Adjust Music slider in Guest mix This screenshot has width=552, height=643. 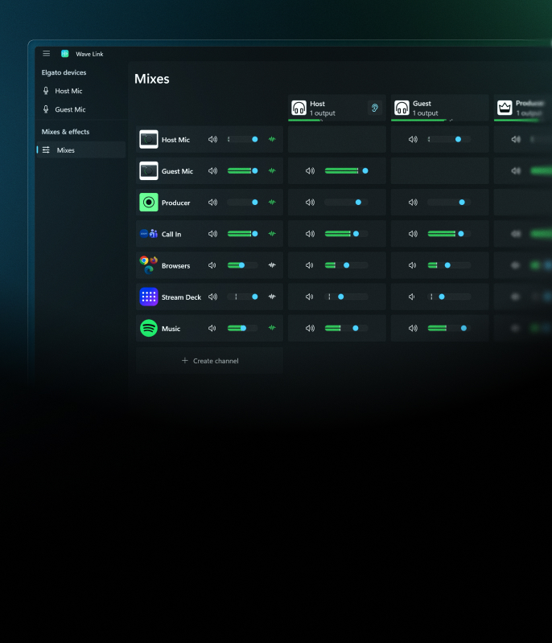(449, 328)
